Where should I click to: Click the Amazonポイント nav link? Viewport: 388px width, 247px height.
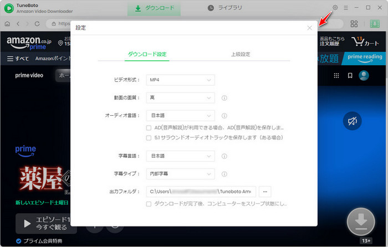click(x=53, y=59)
